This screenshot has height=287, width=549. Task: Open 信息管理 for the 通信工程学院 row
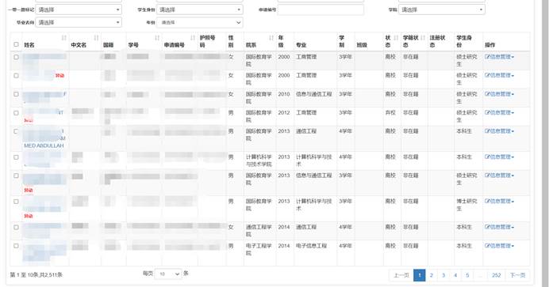pos(499,227)
